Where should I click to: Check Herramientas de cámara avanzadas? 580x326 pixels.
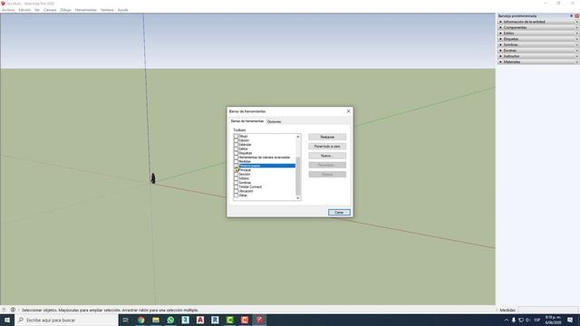[236, 157]
